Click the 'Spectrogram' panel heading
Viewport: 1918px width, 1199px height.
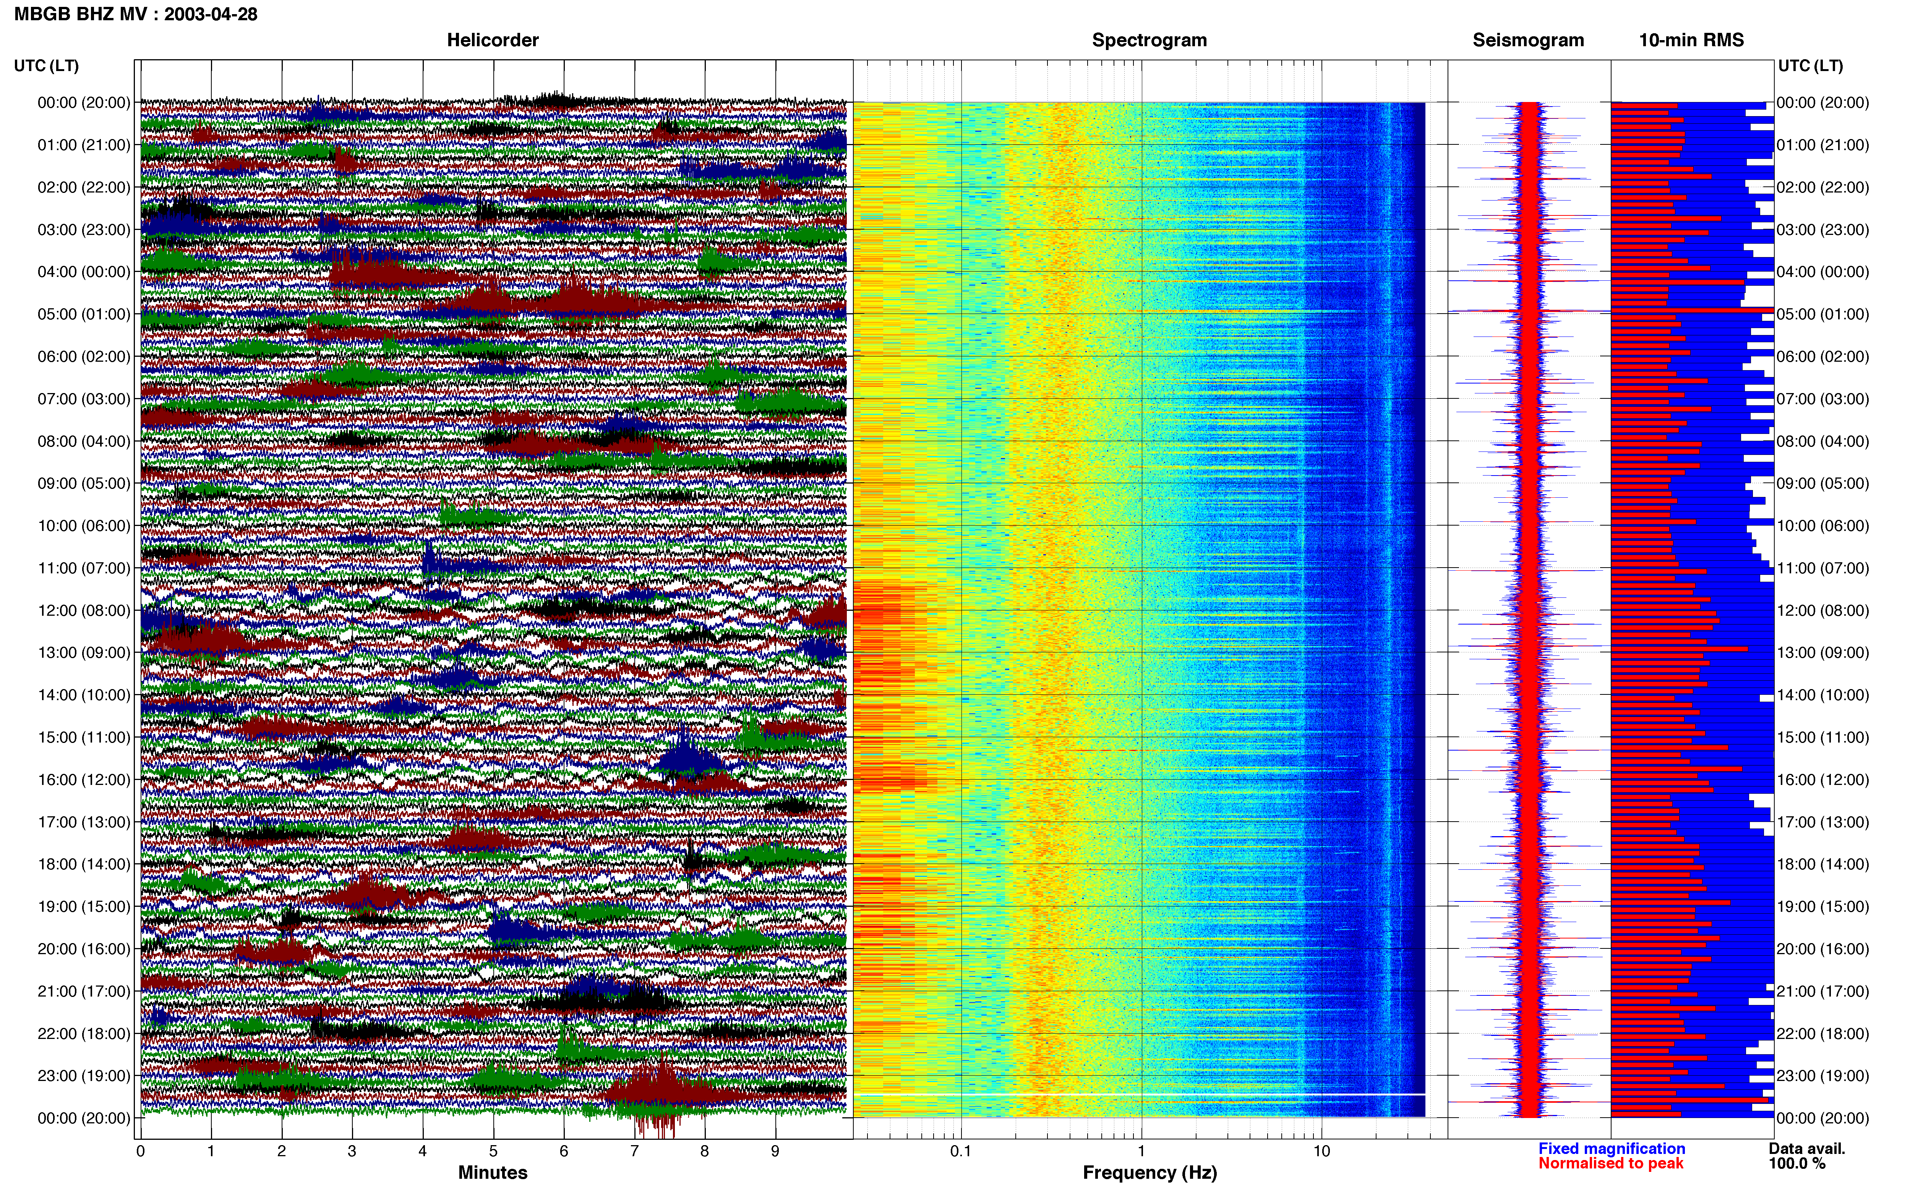[1150, 40]
